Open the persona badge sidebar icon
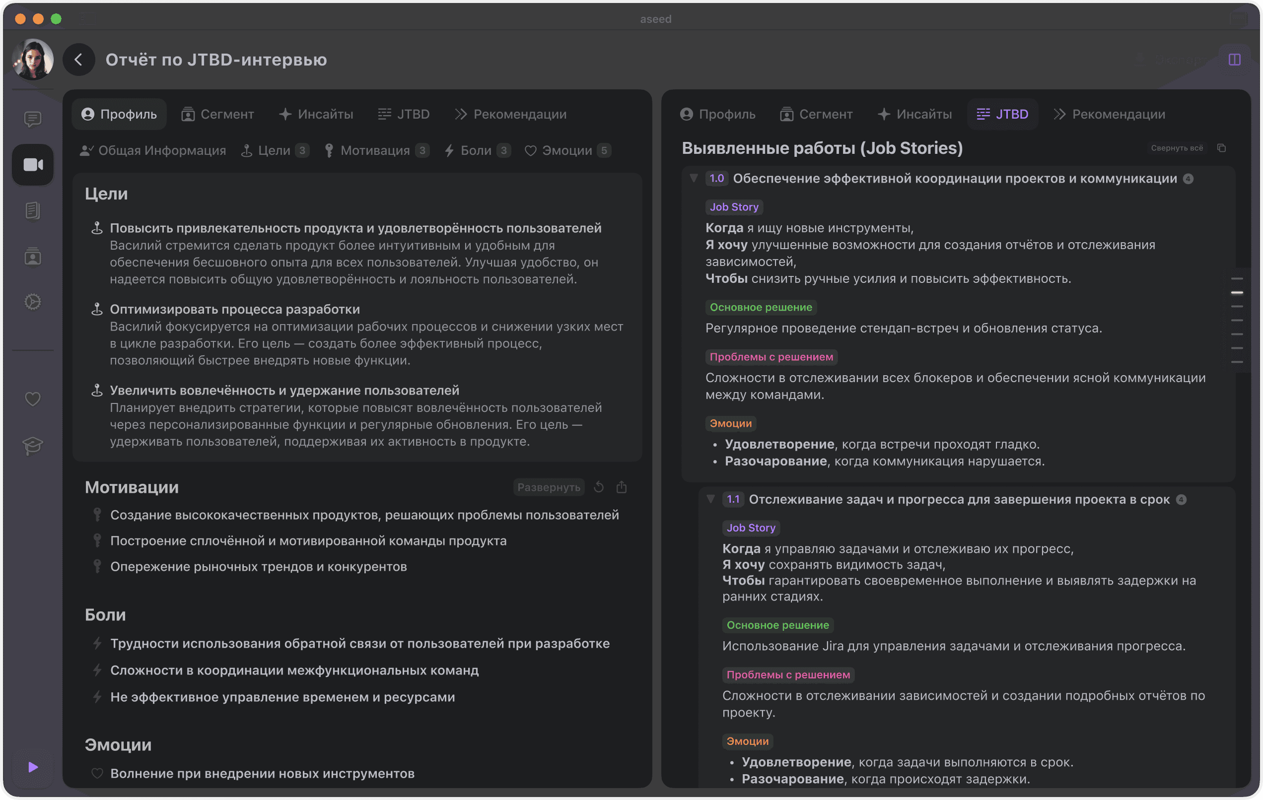Screen dimensions: 1263x800 33,257
